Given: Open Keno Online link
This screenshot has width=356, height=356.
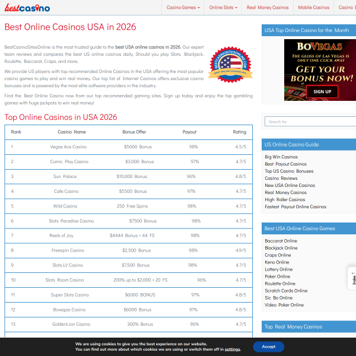Looking at the screenshot, I should pos(276,262).
